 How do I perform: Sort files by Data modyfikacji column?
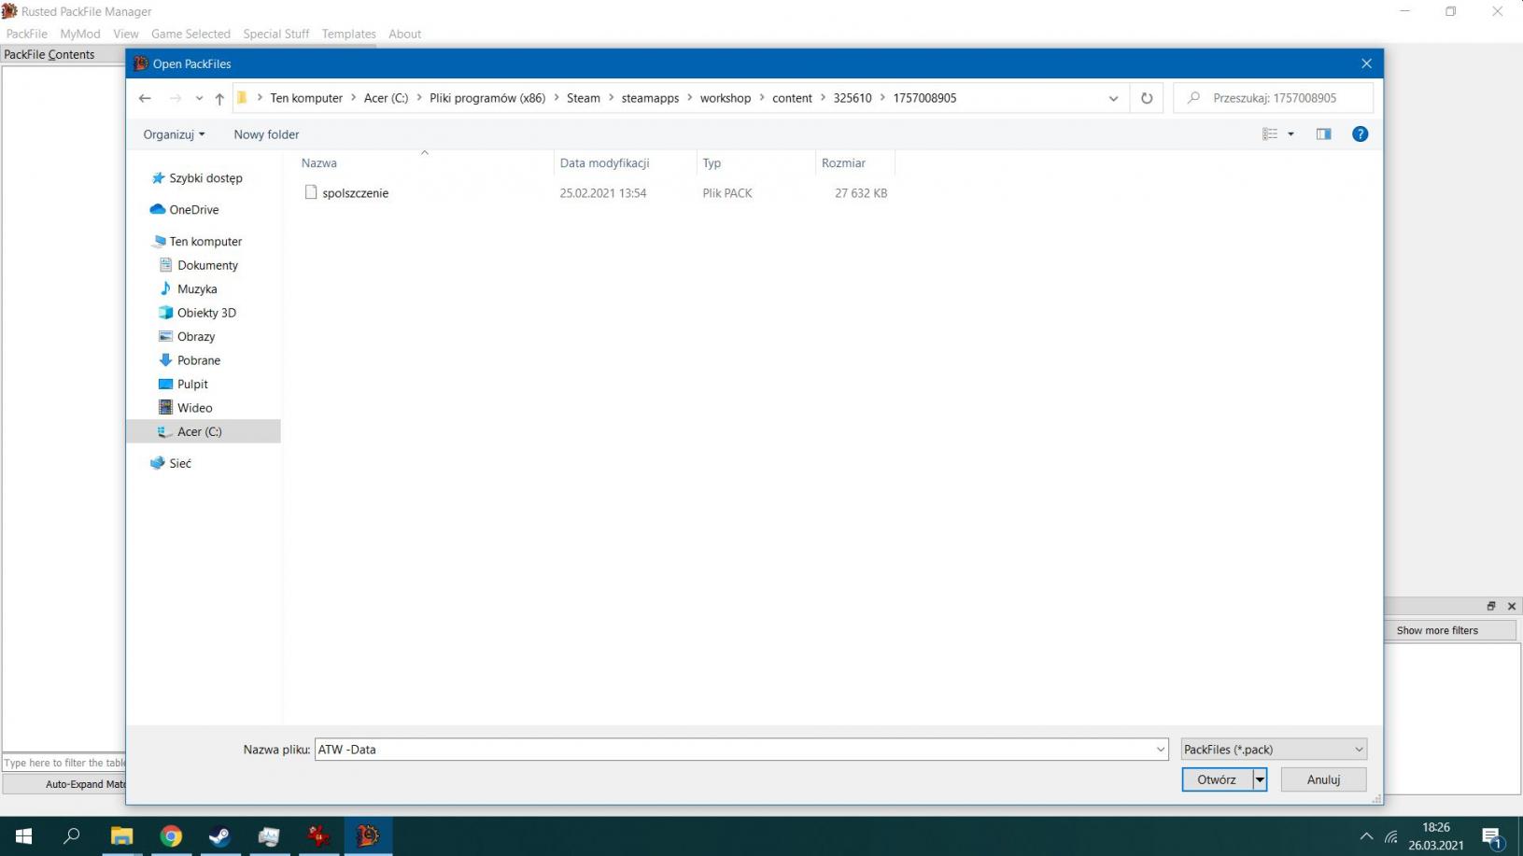[604, 163]
